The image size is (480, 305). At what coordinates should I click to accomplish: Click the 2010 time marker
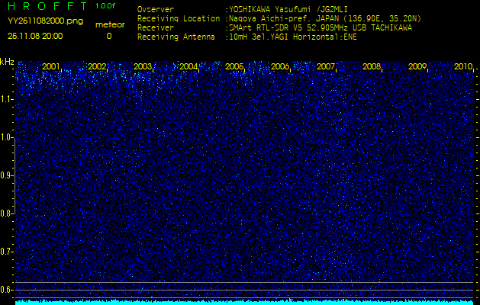[x=462, y=67]
